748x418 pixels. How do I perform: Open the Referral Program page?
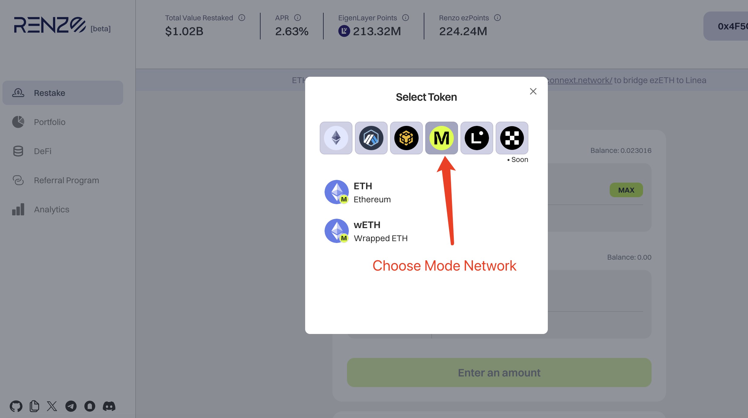(66, 180)
